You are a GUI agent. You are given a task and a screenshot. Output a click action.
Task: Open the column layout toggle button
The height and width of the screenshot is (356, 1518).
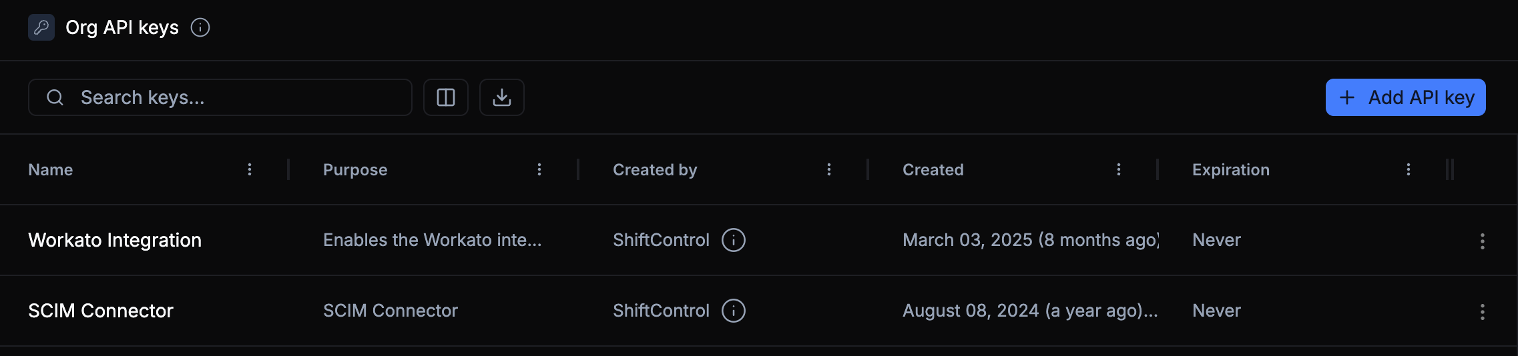446,97
